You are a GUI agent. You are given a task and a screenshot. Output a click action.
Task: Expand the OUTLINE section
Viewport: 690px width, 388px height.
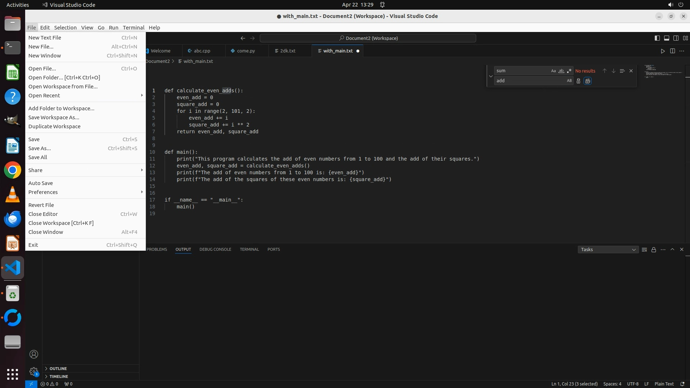58,369
